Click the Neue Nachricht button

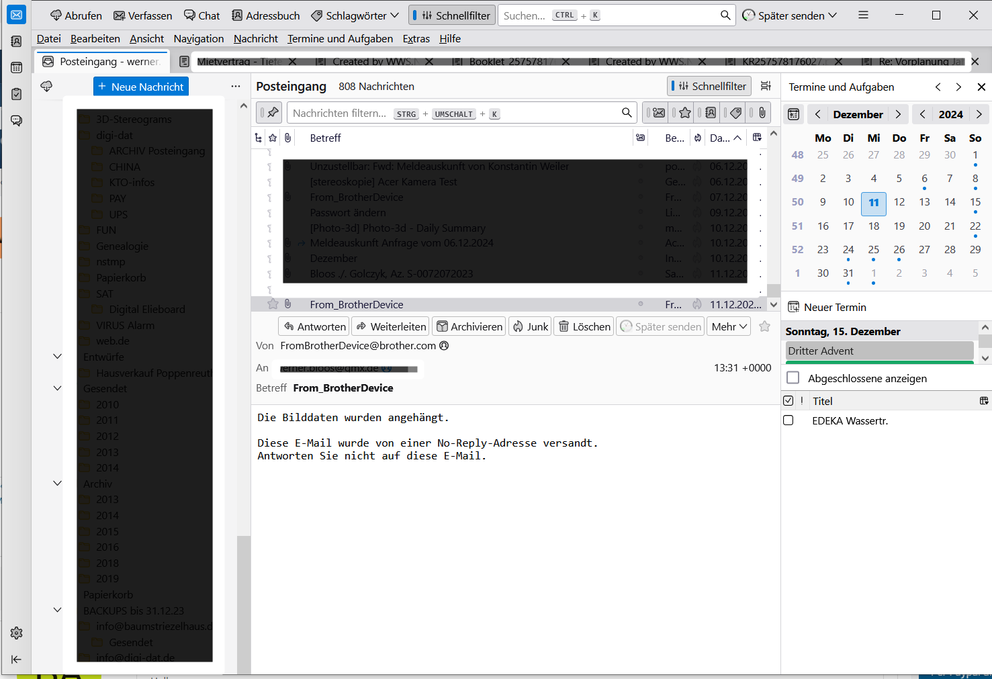pos(140,87)
